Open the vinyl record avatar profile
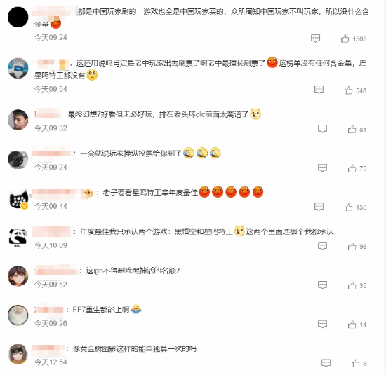 click(18, 159)
